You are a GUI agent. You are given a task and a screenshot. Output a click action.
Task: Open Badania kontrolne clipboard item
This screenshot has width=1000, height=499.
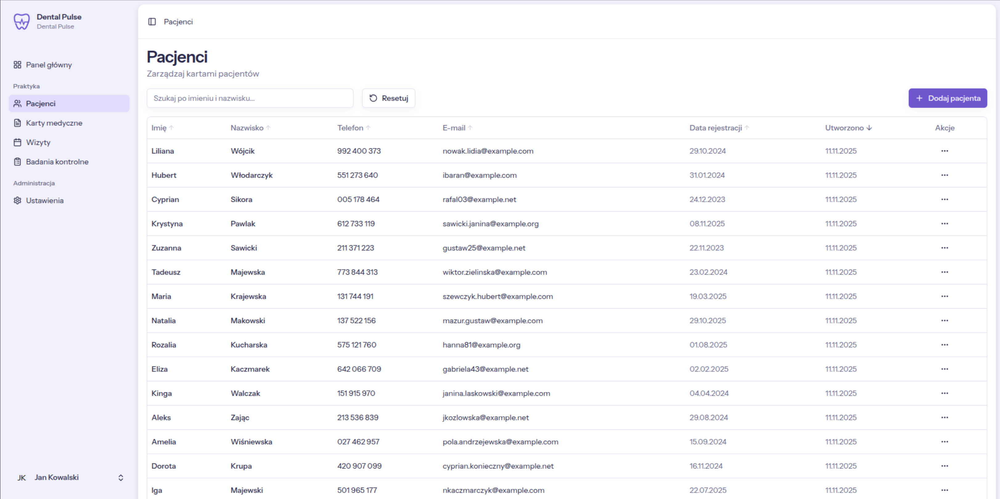pyautogui.click(x=57, y=162)
